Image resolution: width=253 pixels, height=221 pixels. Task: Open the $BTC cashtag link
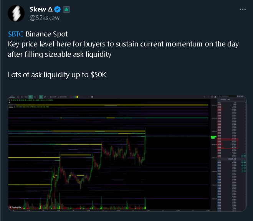point(16,34)
